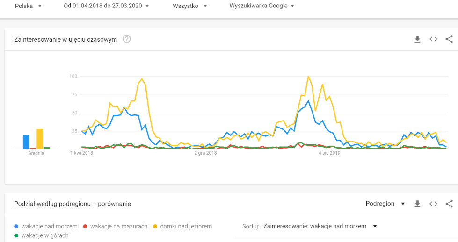Download the subregion comparison data

[x=418, y=204]
